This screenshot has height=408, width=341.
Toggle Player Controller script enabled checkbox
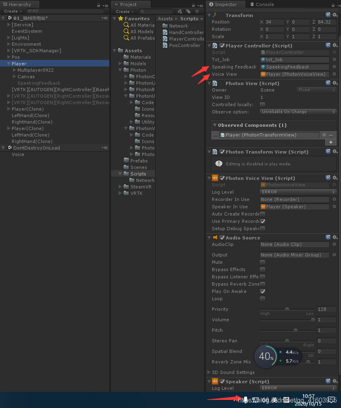(x=222, y=45)
